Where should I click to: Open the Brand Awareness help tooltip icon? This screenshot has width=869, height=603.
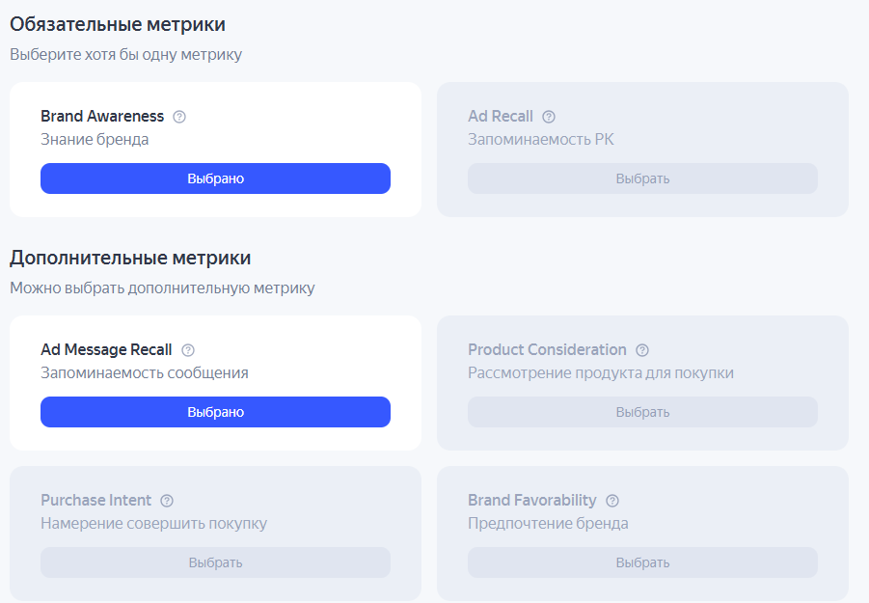pyautogui.click(x=179, y=117)
